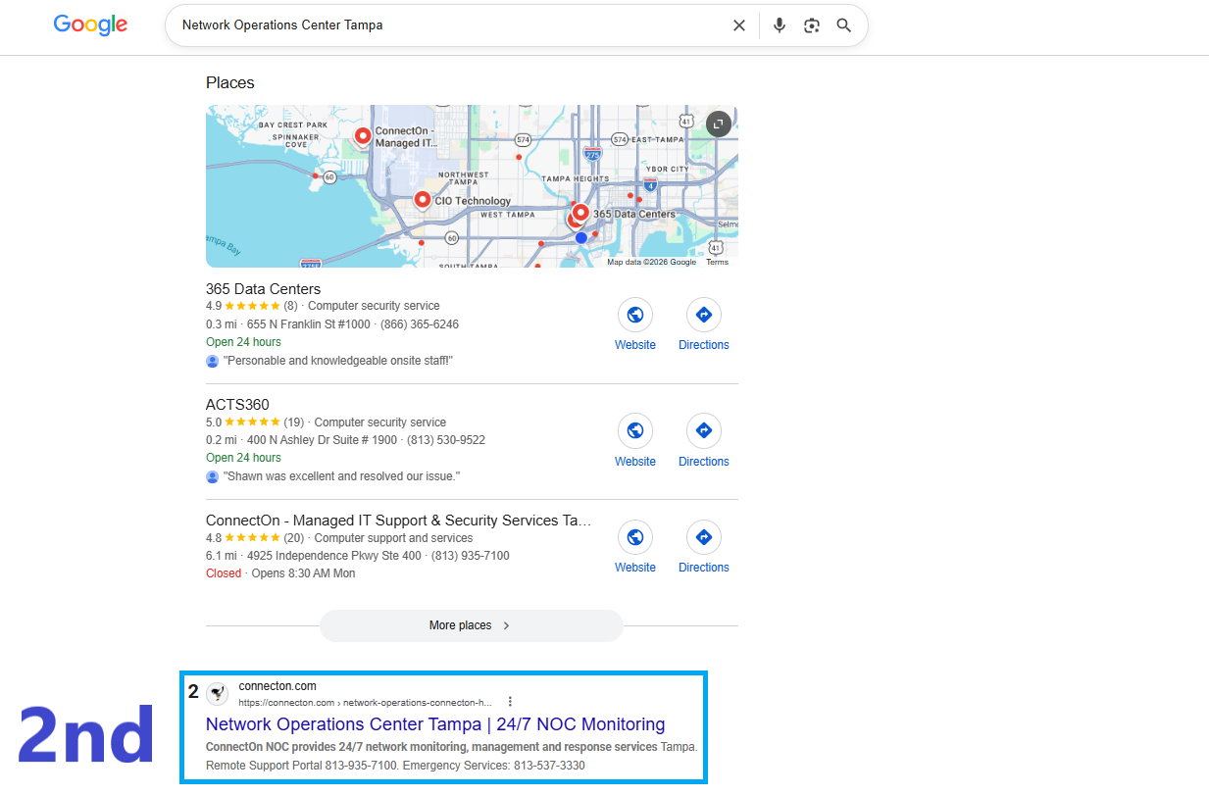Click address 655 N Franklin St #1000
This screenshot has width=1209, height=795.
coord(309,324)
